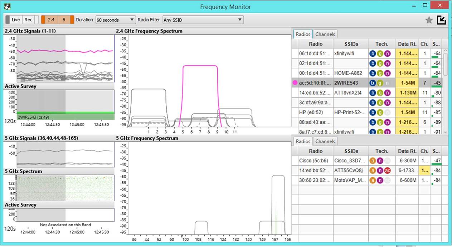Select the Radios tab in the 5 GHz panel
Viewport: 452px width, 247px height.
point(303,141)
